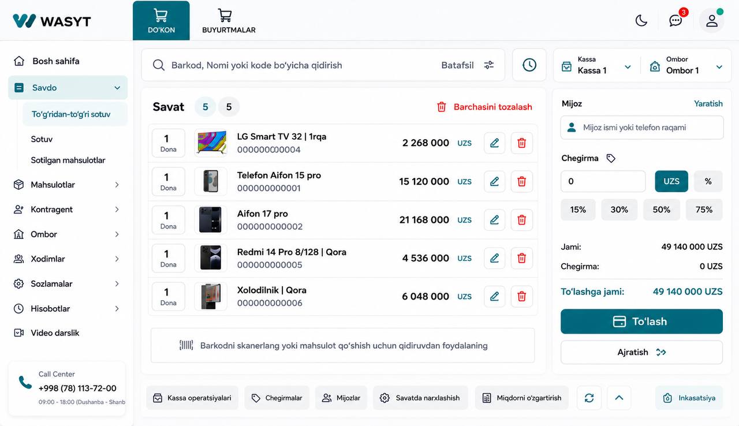739x426 pixels.
Task: Open the sales history clock button
Action: pos(529,65)
